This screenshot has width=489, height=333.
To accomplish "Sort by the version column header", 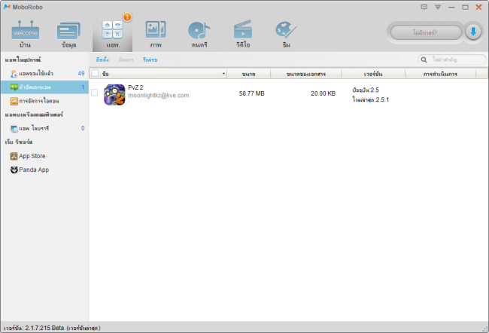I will (373, 74).
